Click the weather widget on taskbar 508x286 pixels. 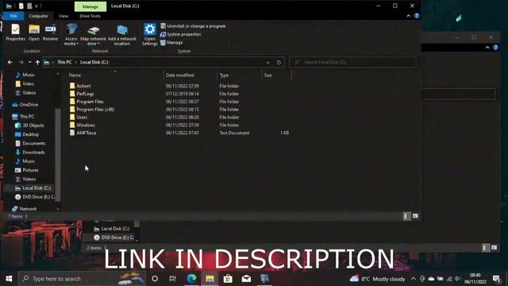tap(378, 279)
